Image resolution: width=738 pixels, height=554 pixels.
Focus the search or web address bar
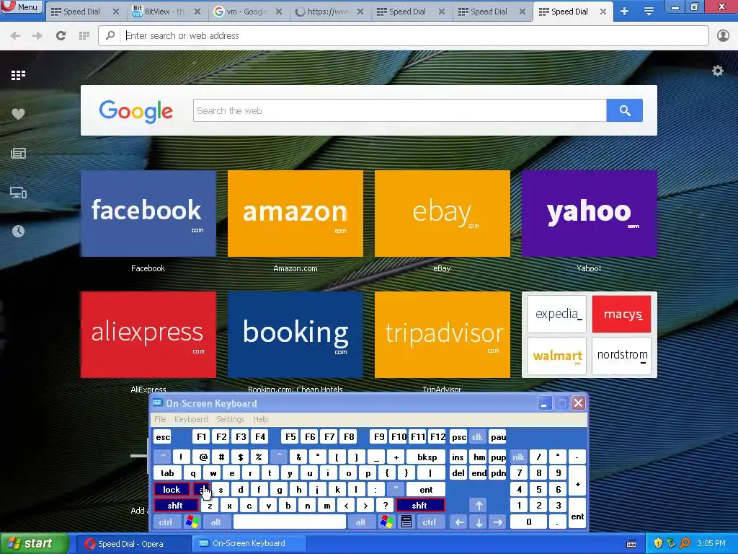(404, 36)
